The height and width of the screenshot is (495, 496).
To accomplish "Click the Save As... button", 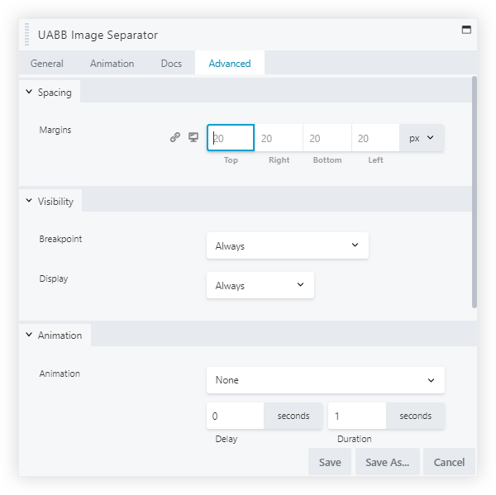I will pyautogui.click(x=388, y=463).
